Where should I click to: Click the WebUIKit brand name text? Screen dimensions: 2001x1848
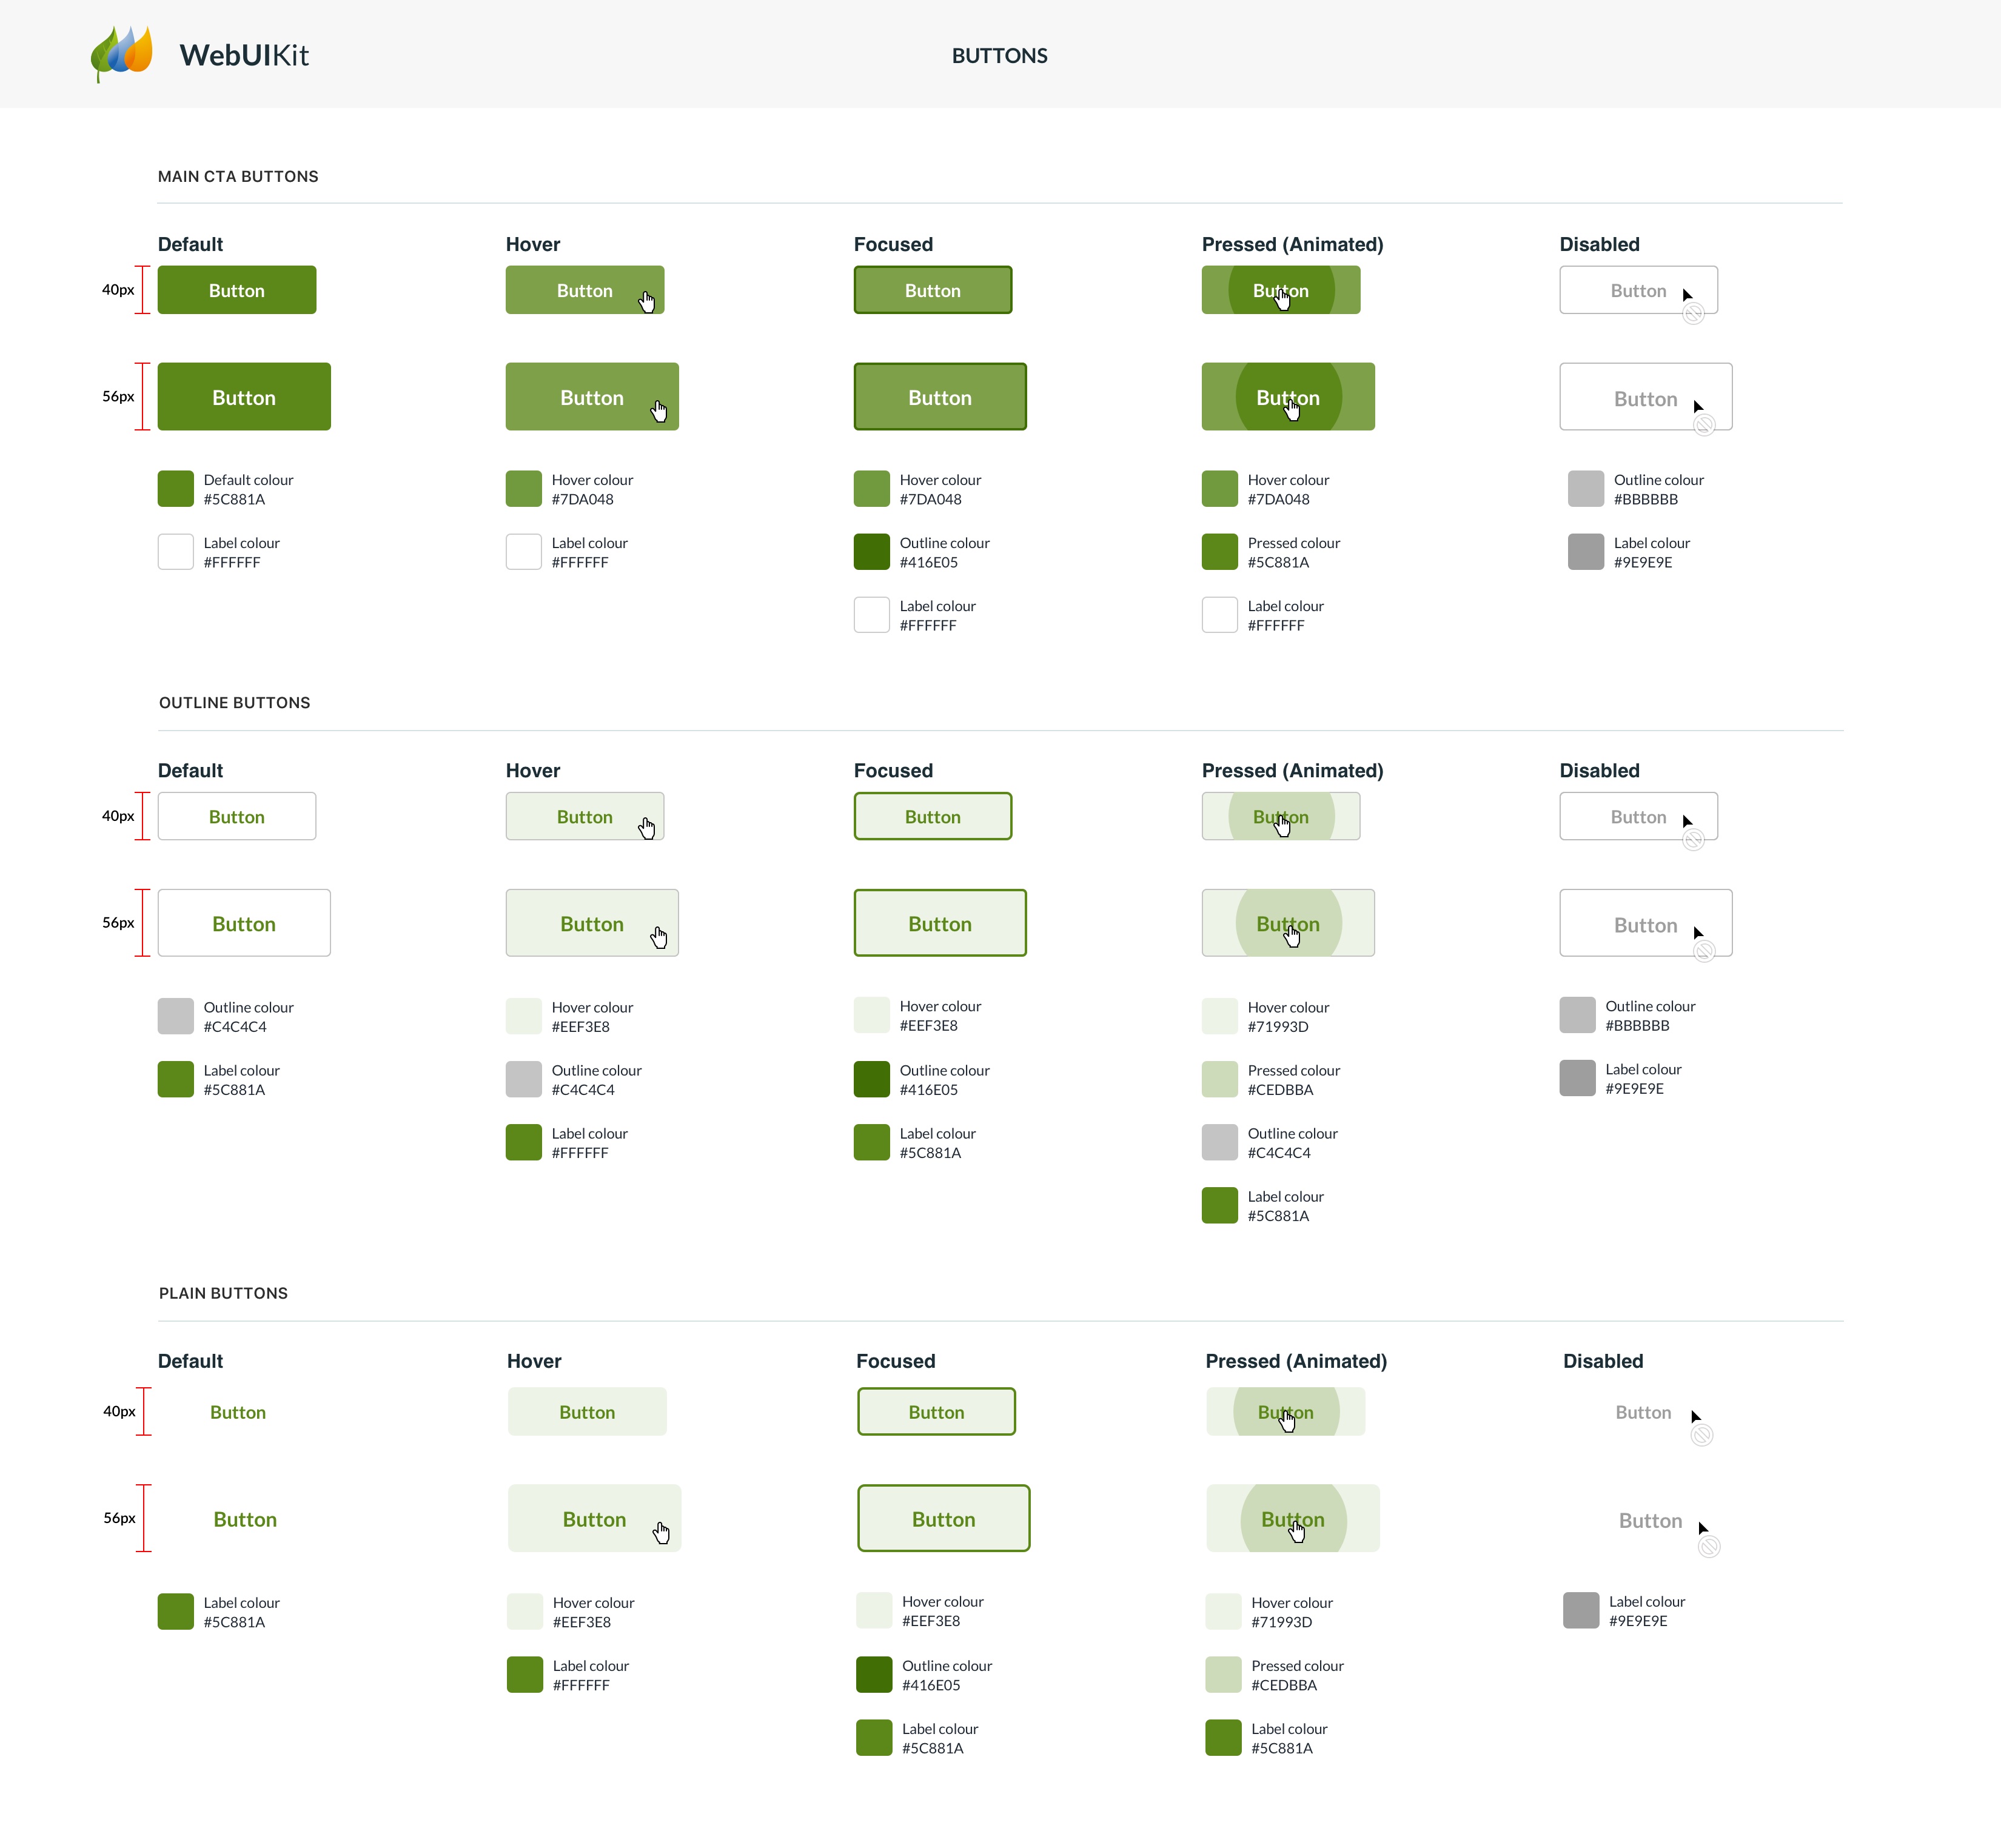(x=244, y=55)
